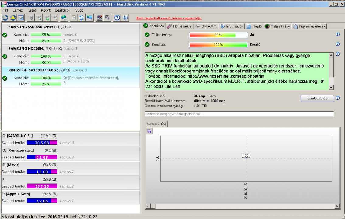Switch to the S.M.A.R.T. tab
Image resolution: width=345 pixels, height=219 pixels.
tap(206, 26)
